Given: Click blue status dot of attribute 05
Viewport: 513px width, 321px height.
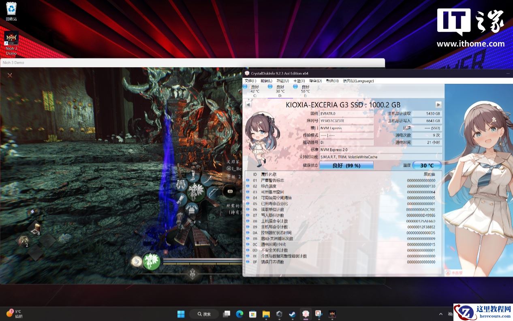Looking at the screenshot, I should (x=248, y=204).
